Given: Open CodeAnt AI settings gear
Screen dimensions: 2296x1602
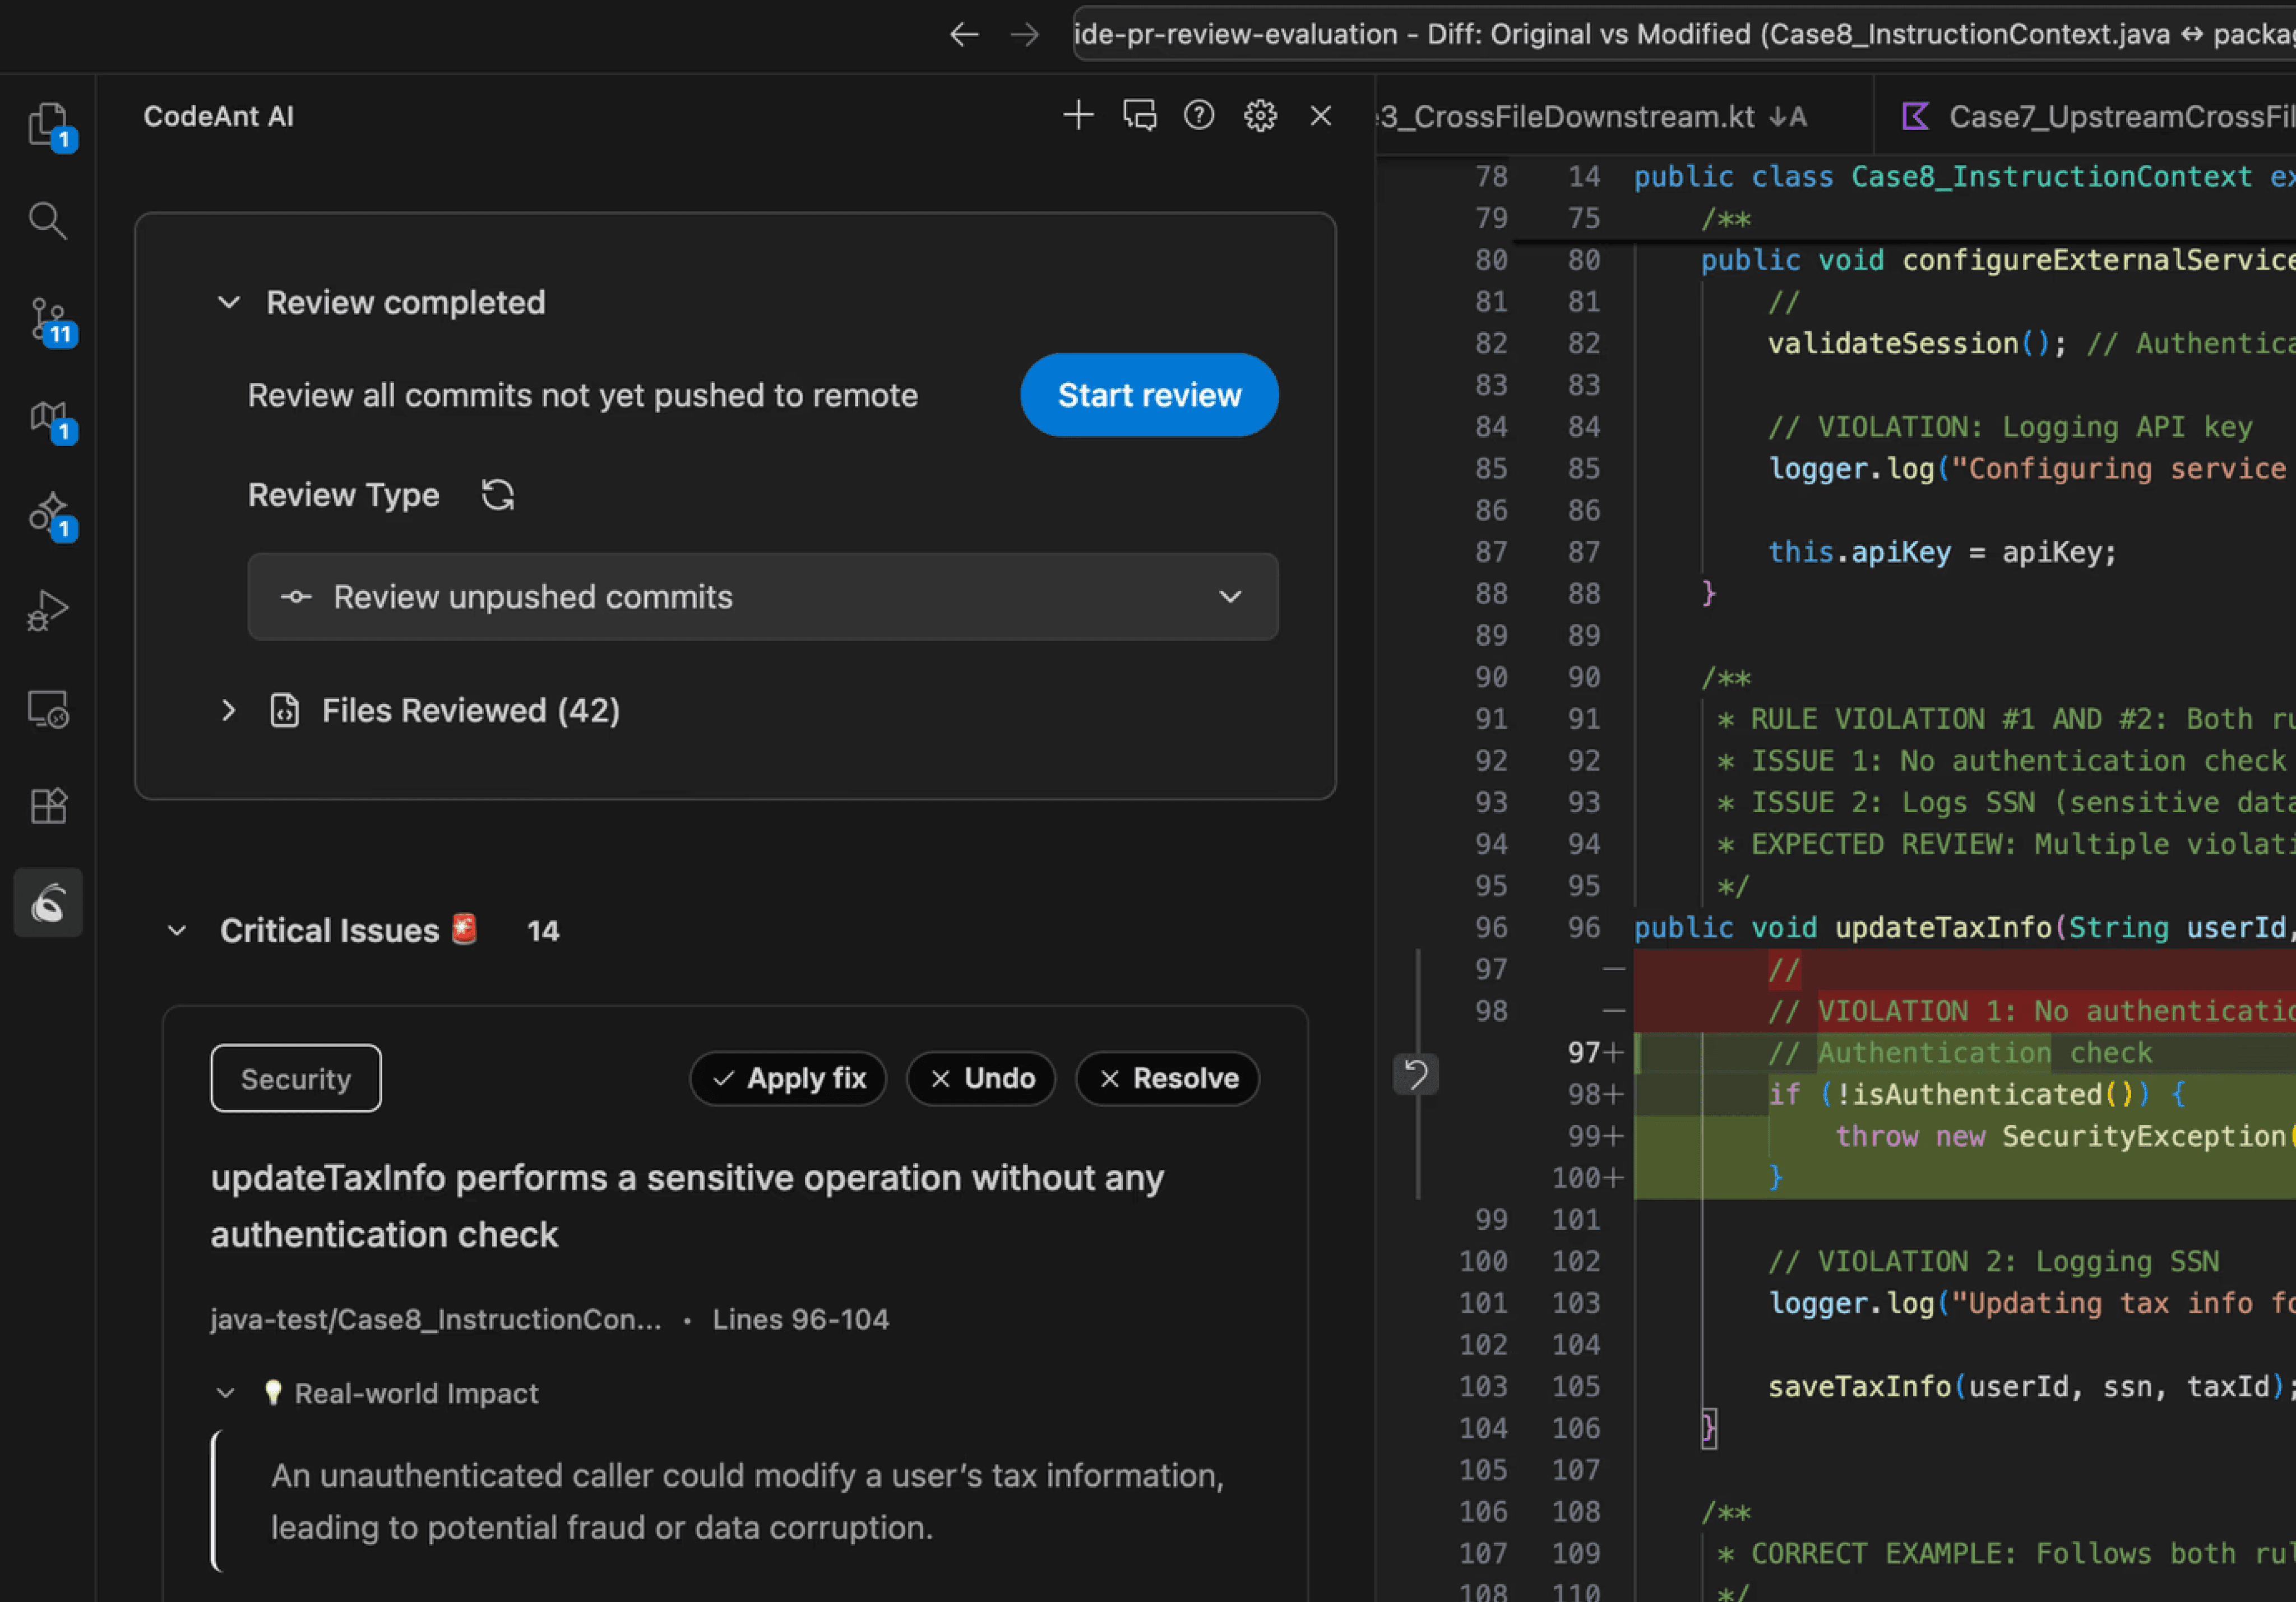Looking at the screenshot, I should pyautogui.click(x=1260, y=116).
